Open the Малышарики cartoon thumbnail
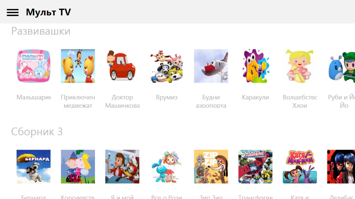This screenshot has width=355, height=199. click(x=34, y=66)
